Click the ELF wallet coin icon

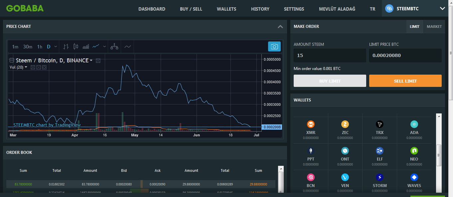click(379, 151)
